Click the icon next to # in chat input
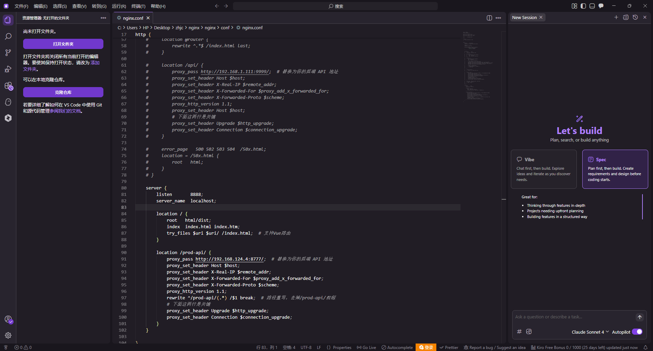The width and height of the screenshot is (653, 351). click(x=529, y=332)
